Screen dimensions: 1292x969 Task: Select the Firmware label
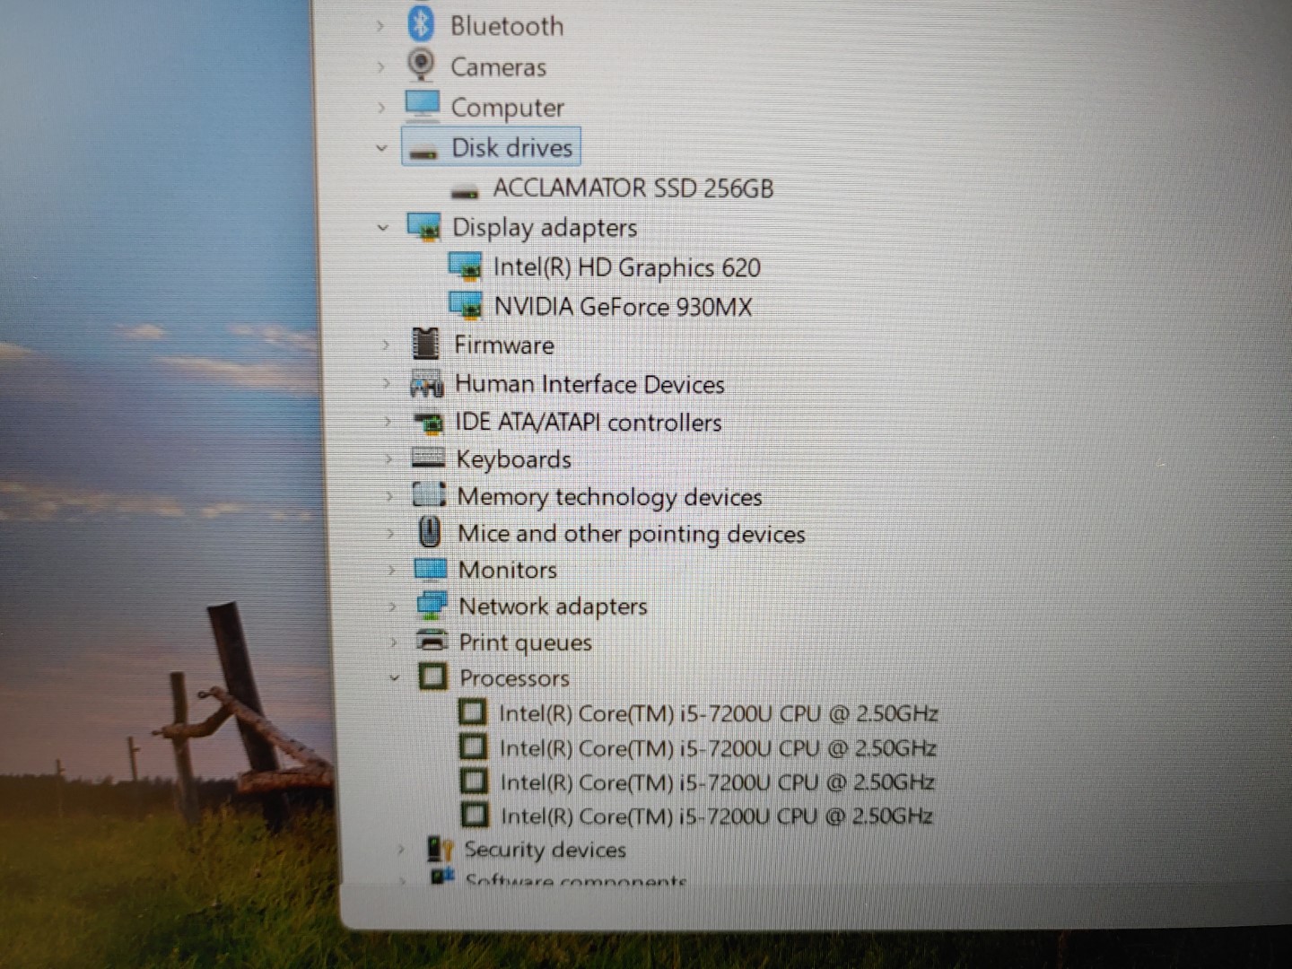coord(503,345)
